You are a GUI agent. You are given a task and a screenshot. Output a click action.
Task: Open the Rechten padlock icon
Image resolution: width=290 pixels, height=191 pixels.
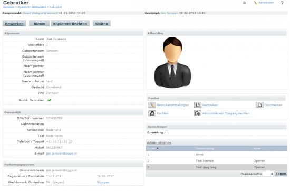[152, 113]
